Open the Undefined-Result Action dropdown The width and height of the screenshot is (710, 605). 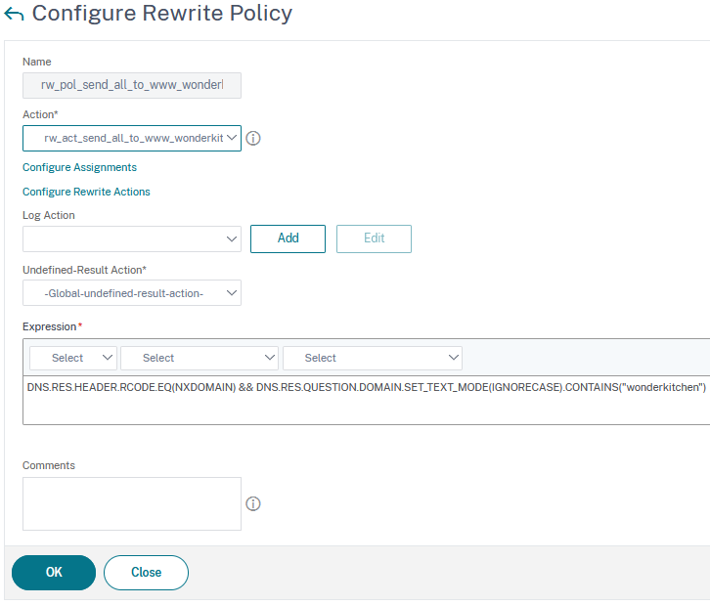(x=132, y=293)
